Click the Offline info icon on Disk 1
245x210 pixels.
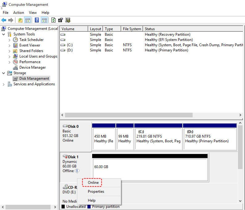click(x=77, y=171)
